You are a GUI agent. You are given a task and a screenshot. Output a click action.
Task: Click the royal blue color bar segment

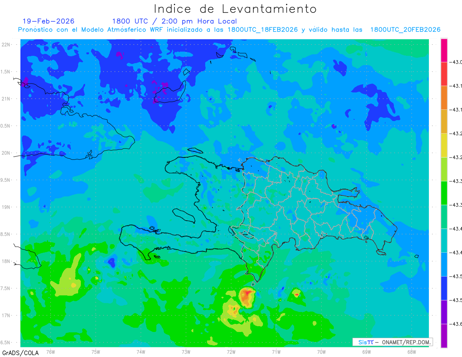click(x=444, y=288)
